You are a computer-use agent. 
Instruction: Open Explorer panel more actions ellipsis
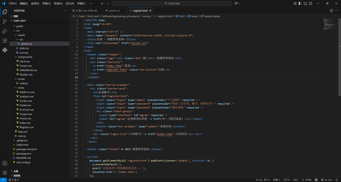65,11
